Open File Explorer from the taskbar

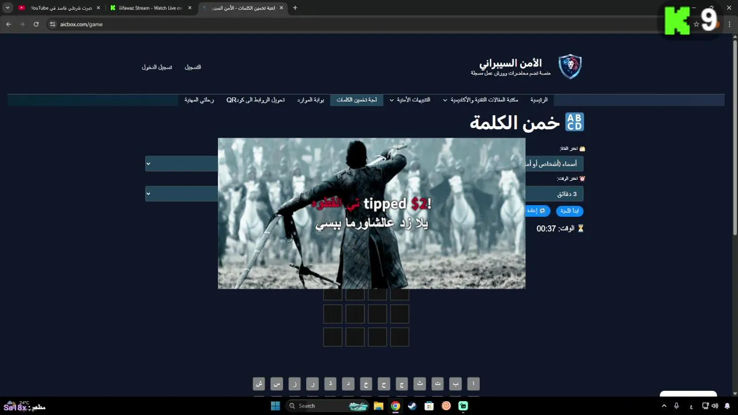[378, 406]
